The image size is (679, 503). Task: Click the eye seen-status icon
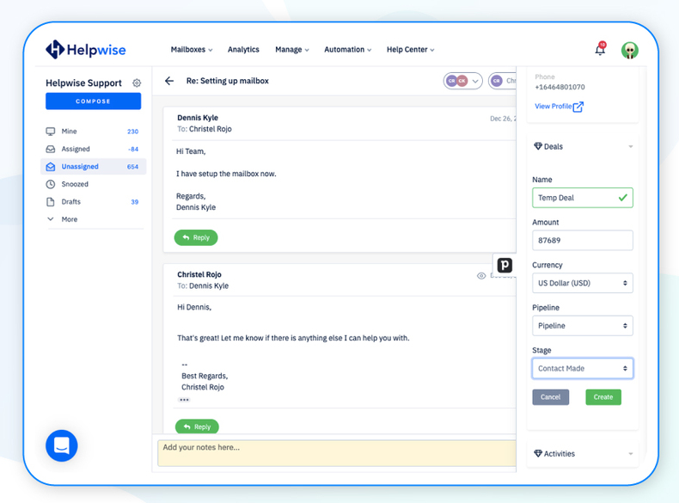[481, 276]
